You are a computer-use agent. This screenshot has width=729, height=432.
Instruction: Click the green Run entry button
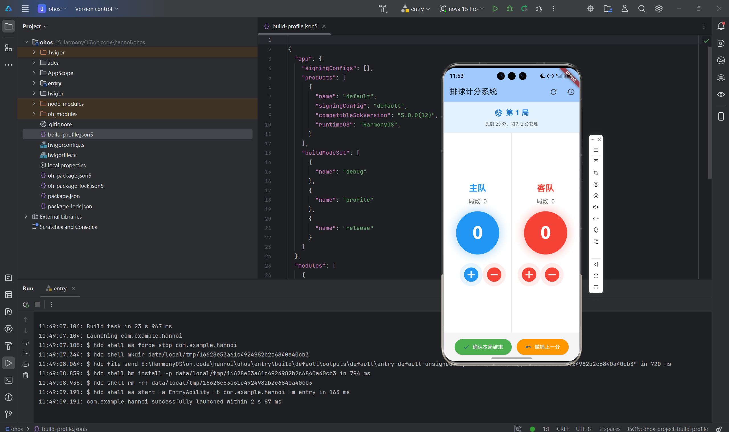[x=495, y=9]
